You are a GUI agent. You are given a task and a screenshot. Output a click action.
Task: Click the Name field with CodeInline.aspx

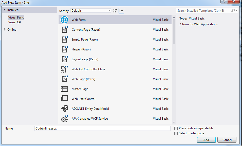(102, 129)
